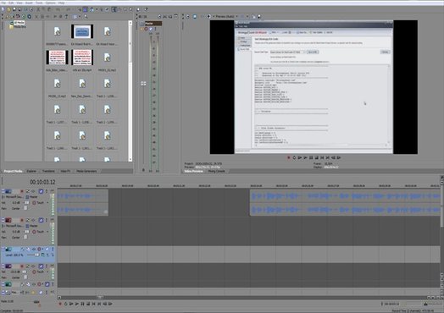
Task: Select the Normal Edit tool in toolbar
Action: 114,9
